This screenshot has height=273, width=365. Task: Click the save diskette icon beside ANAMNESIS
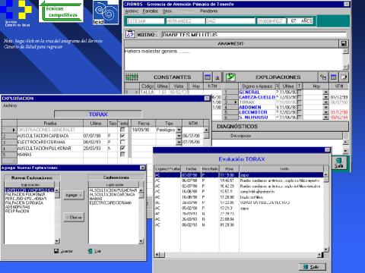tap(344, 44)
